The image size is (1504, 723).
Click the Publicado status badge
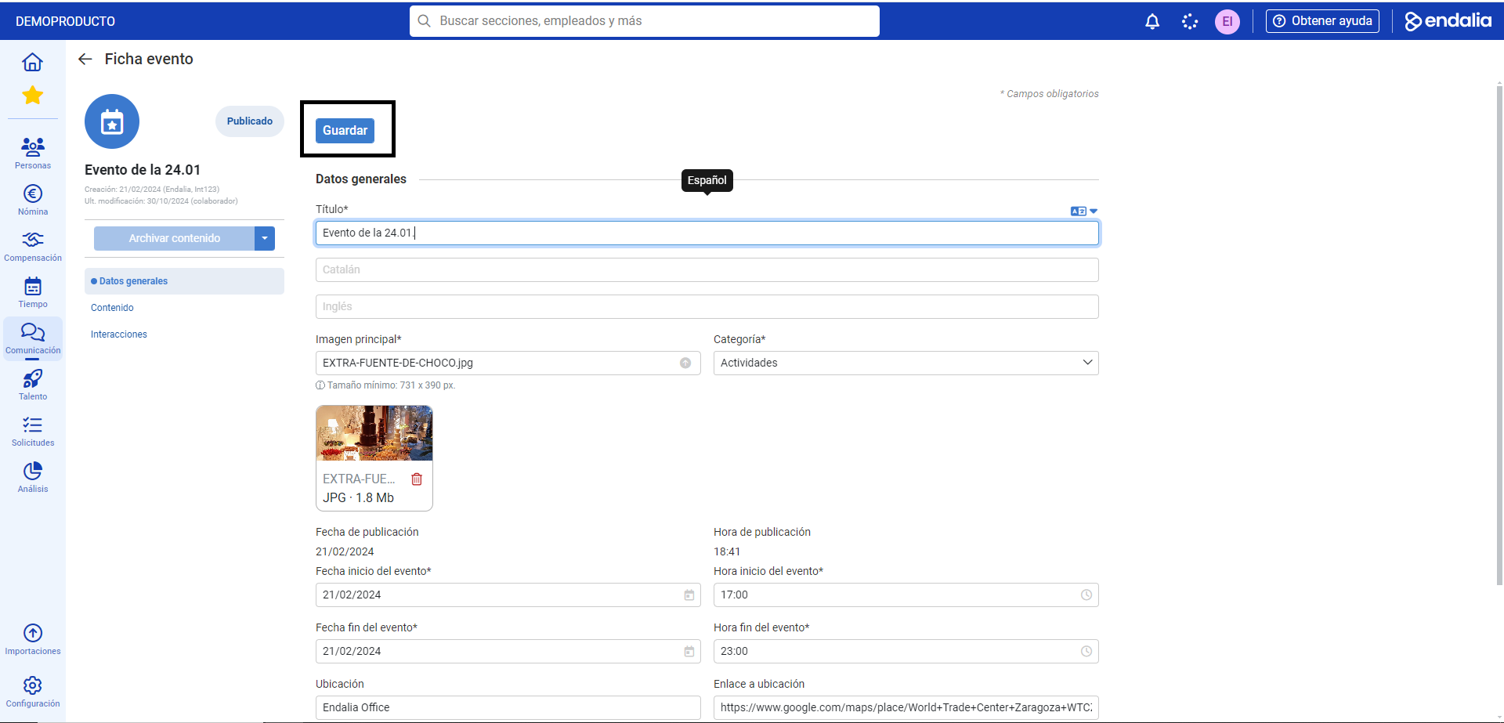pos(250,121)
